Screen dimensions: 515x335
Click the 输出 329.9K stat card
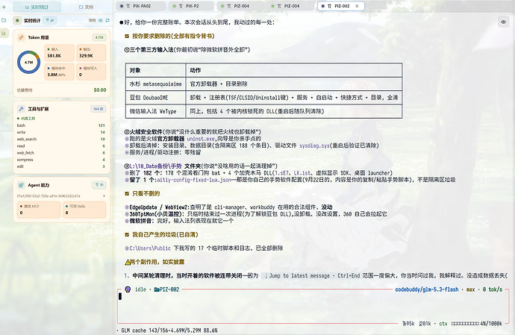pyautogui.click(x=91, y=53)
